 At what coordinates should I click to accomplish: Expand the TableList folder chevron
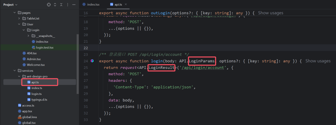(19, 18)
